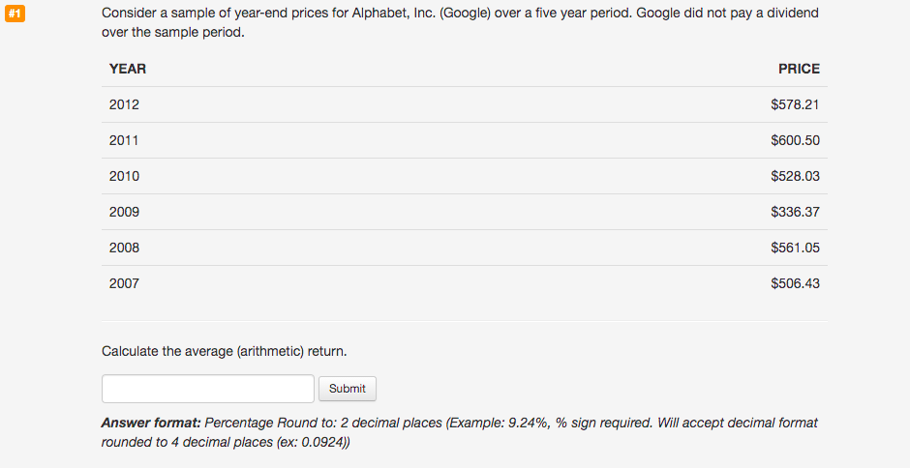Click the $561.05 price value
Viewport: 910px width, 468px height.
795,248
